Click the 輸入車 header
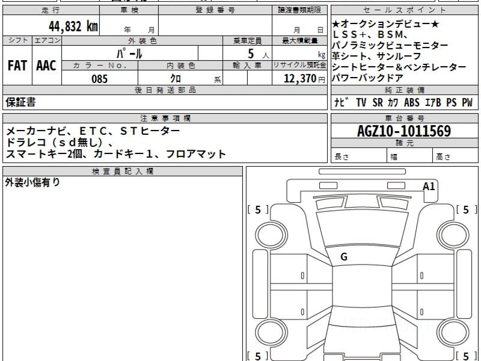The image size is (481, 361). [247, 65]
